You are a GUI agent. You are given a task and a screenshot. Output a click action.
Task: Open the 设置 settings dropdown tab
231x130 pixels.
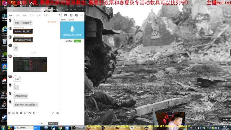pos(46,16)
